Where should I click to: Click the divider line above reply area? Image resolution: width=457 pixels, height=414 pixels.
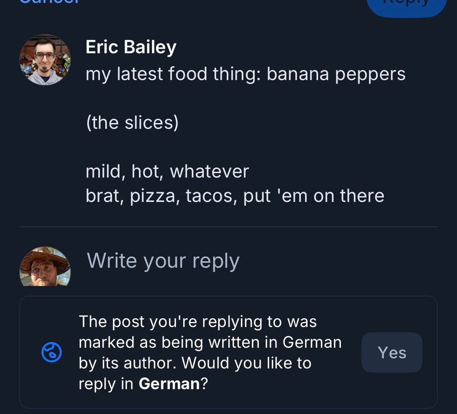pyautogui.click(x=228, y=227)
